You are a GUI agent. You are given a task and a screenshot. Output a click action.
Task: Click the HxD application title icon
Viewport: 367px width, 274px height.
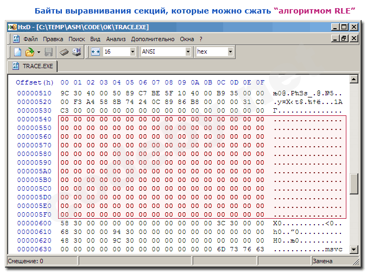point(12,27)
